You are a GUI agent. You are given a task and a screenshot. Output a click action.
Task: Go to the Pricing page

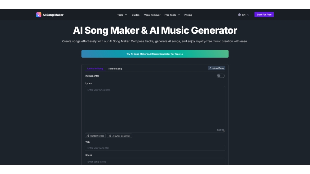[x=188, y=15]
